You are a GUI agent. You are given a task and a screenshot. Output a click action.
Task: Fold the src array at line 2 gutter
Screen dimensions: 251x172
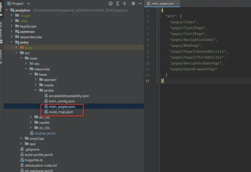pos(160,16)
